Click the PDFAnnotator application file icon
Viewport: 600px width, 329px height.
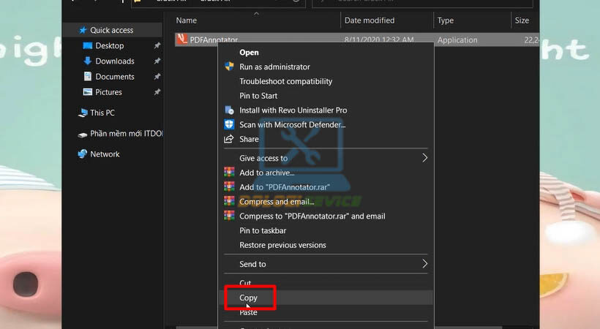tap(182, 40)
